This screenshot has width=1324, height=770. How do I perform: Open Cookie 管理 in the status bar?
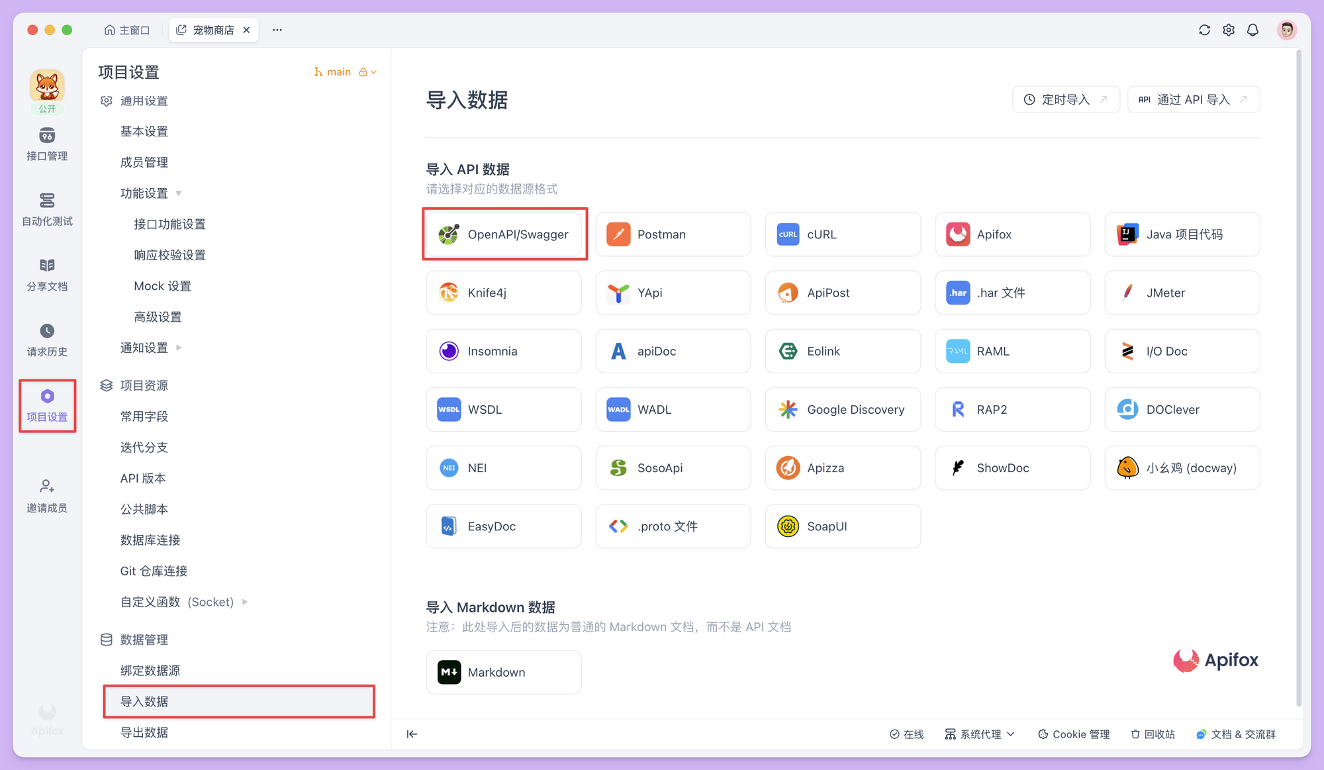tap(1074, 734)
